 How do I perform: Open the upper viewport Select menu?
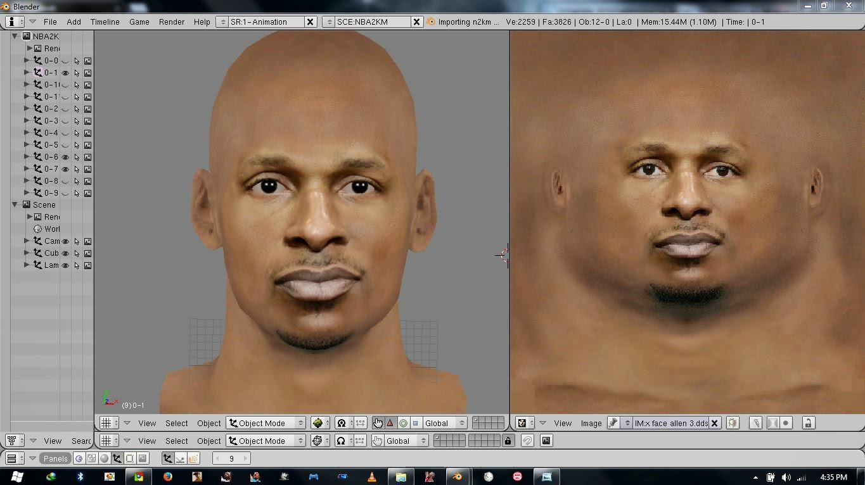pos(177,423)
